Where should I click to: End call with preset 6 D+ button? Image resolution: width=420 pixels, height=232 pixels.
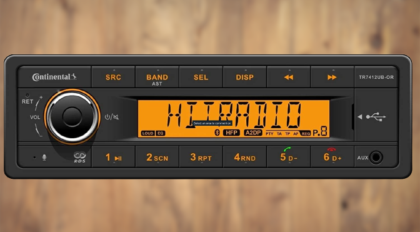[332, 157]
